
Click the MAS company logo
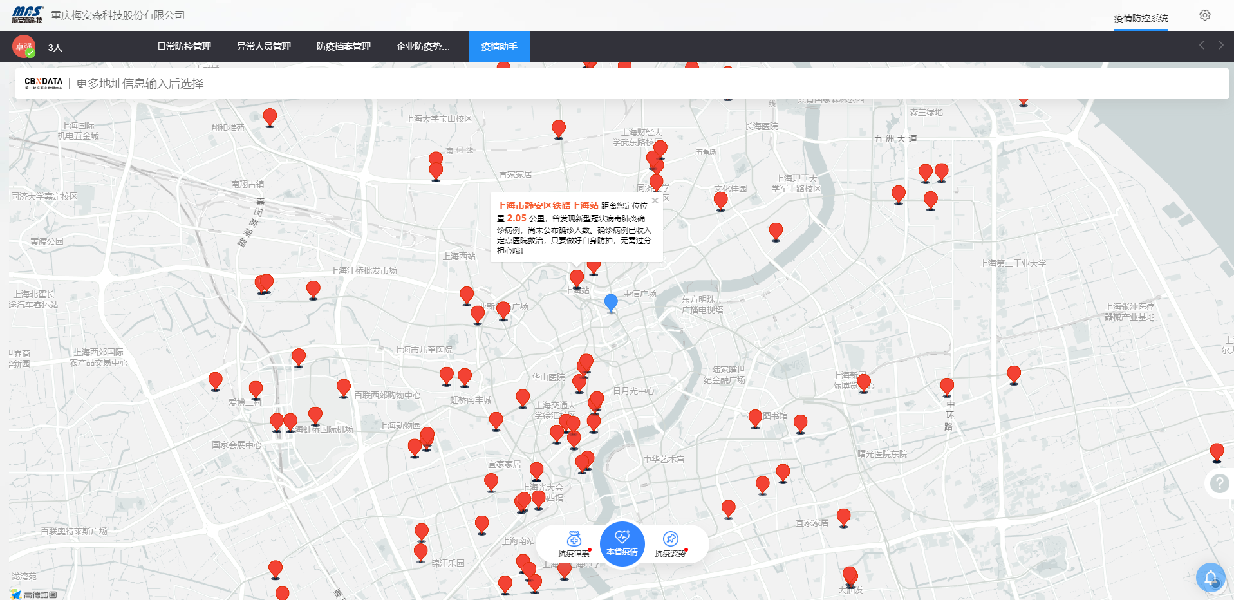coord(27,15)
